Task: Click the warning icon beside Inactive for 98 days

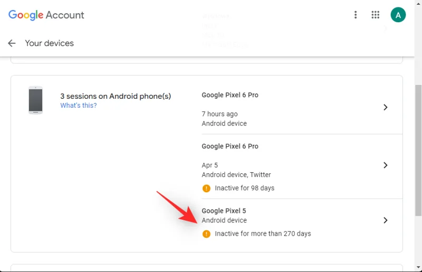Action: click(206, 188)
